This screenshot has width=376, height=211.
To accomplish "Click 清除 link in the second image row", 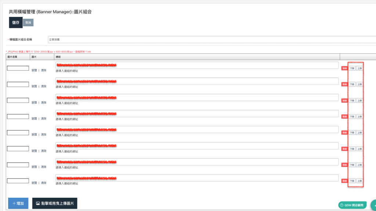I will click(44, 86).
